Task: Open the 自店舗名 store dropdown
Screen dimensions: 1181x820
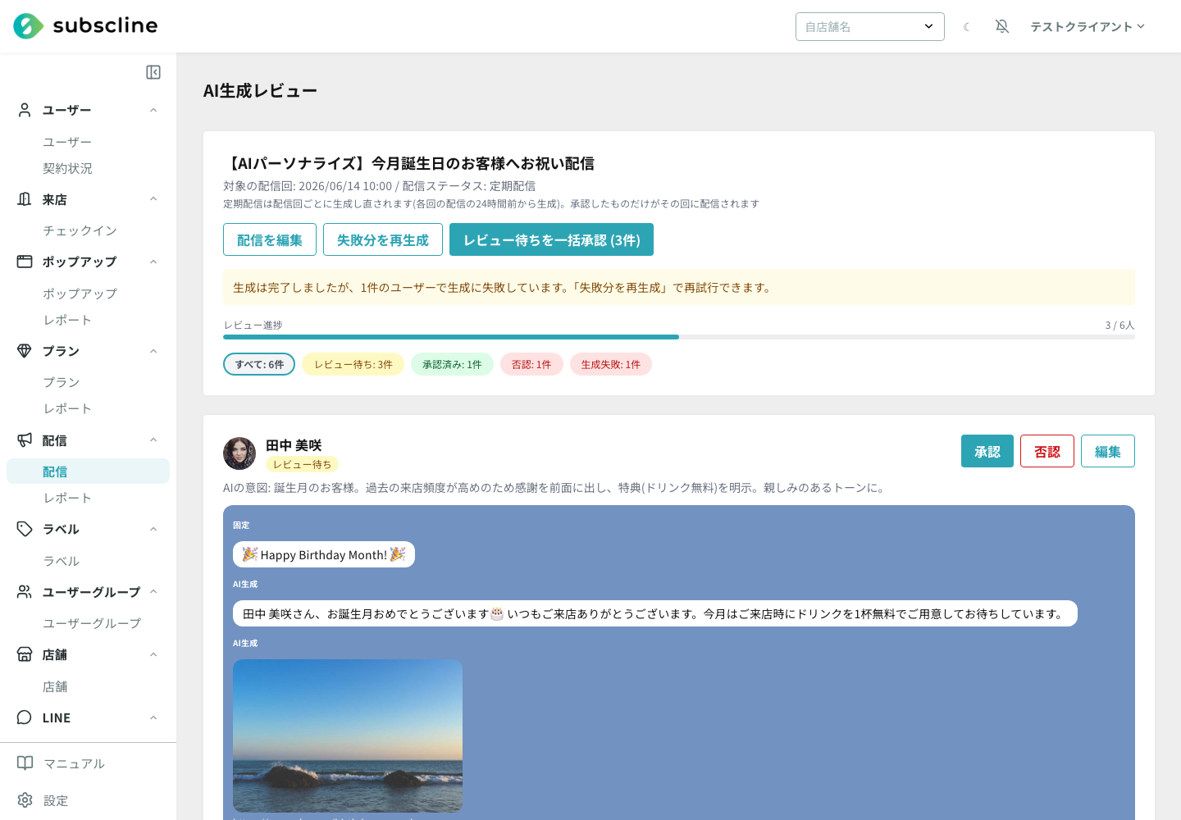Action: point(870,26)
